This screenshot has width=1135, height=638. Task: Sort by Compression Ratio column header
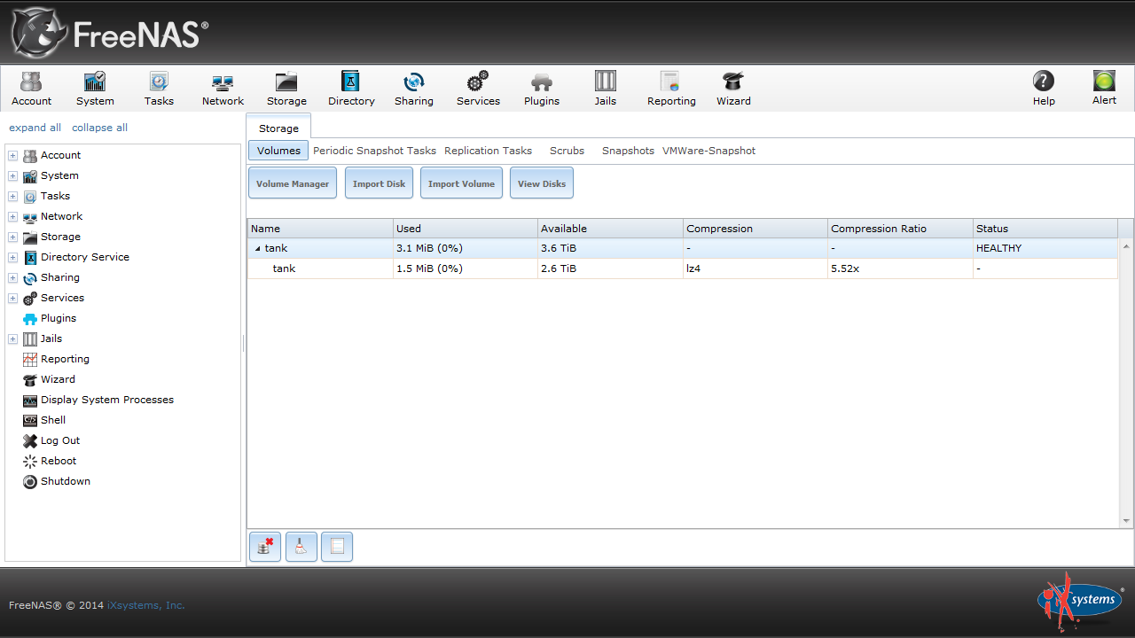(x=900, y=229)
